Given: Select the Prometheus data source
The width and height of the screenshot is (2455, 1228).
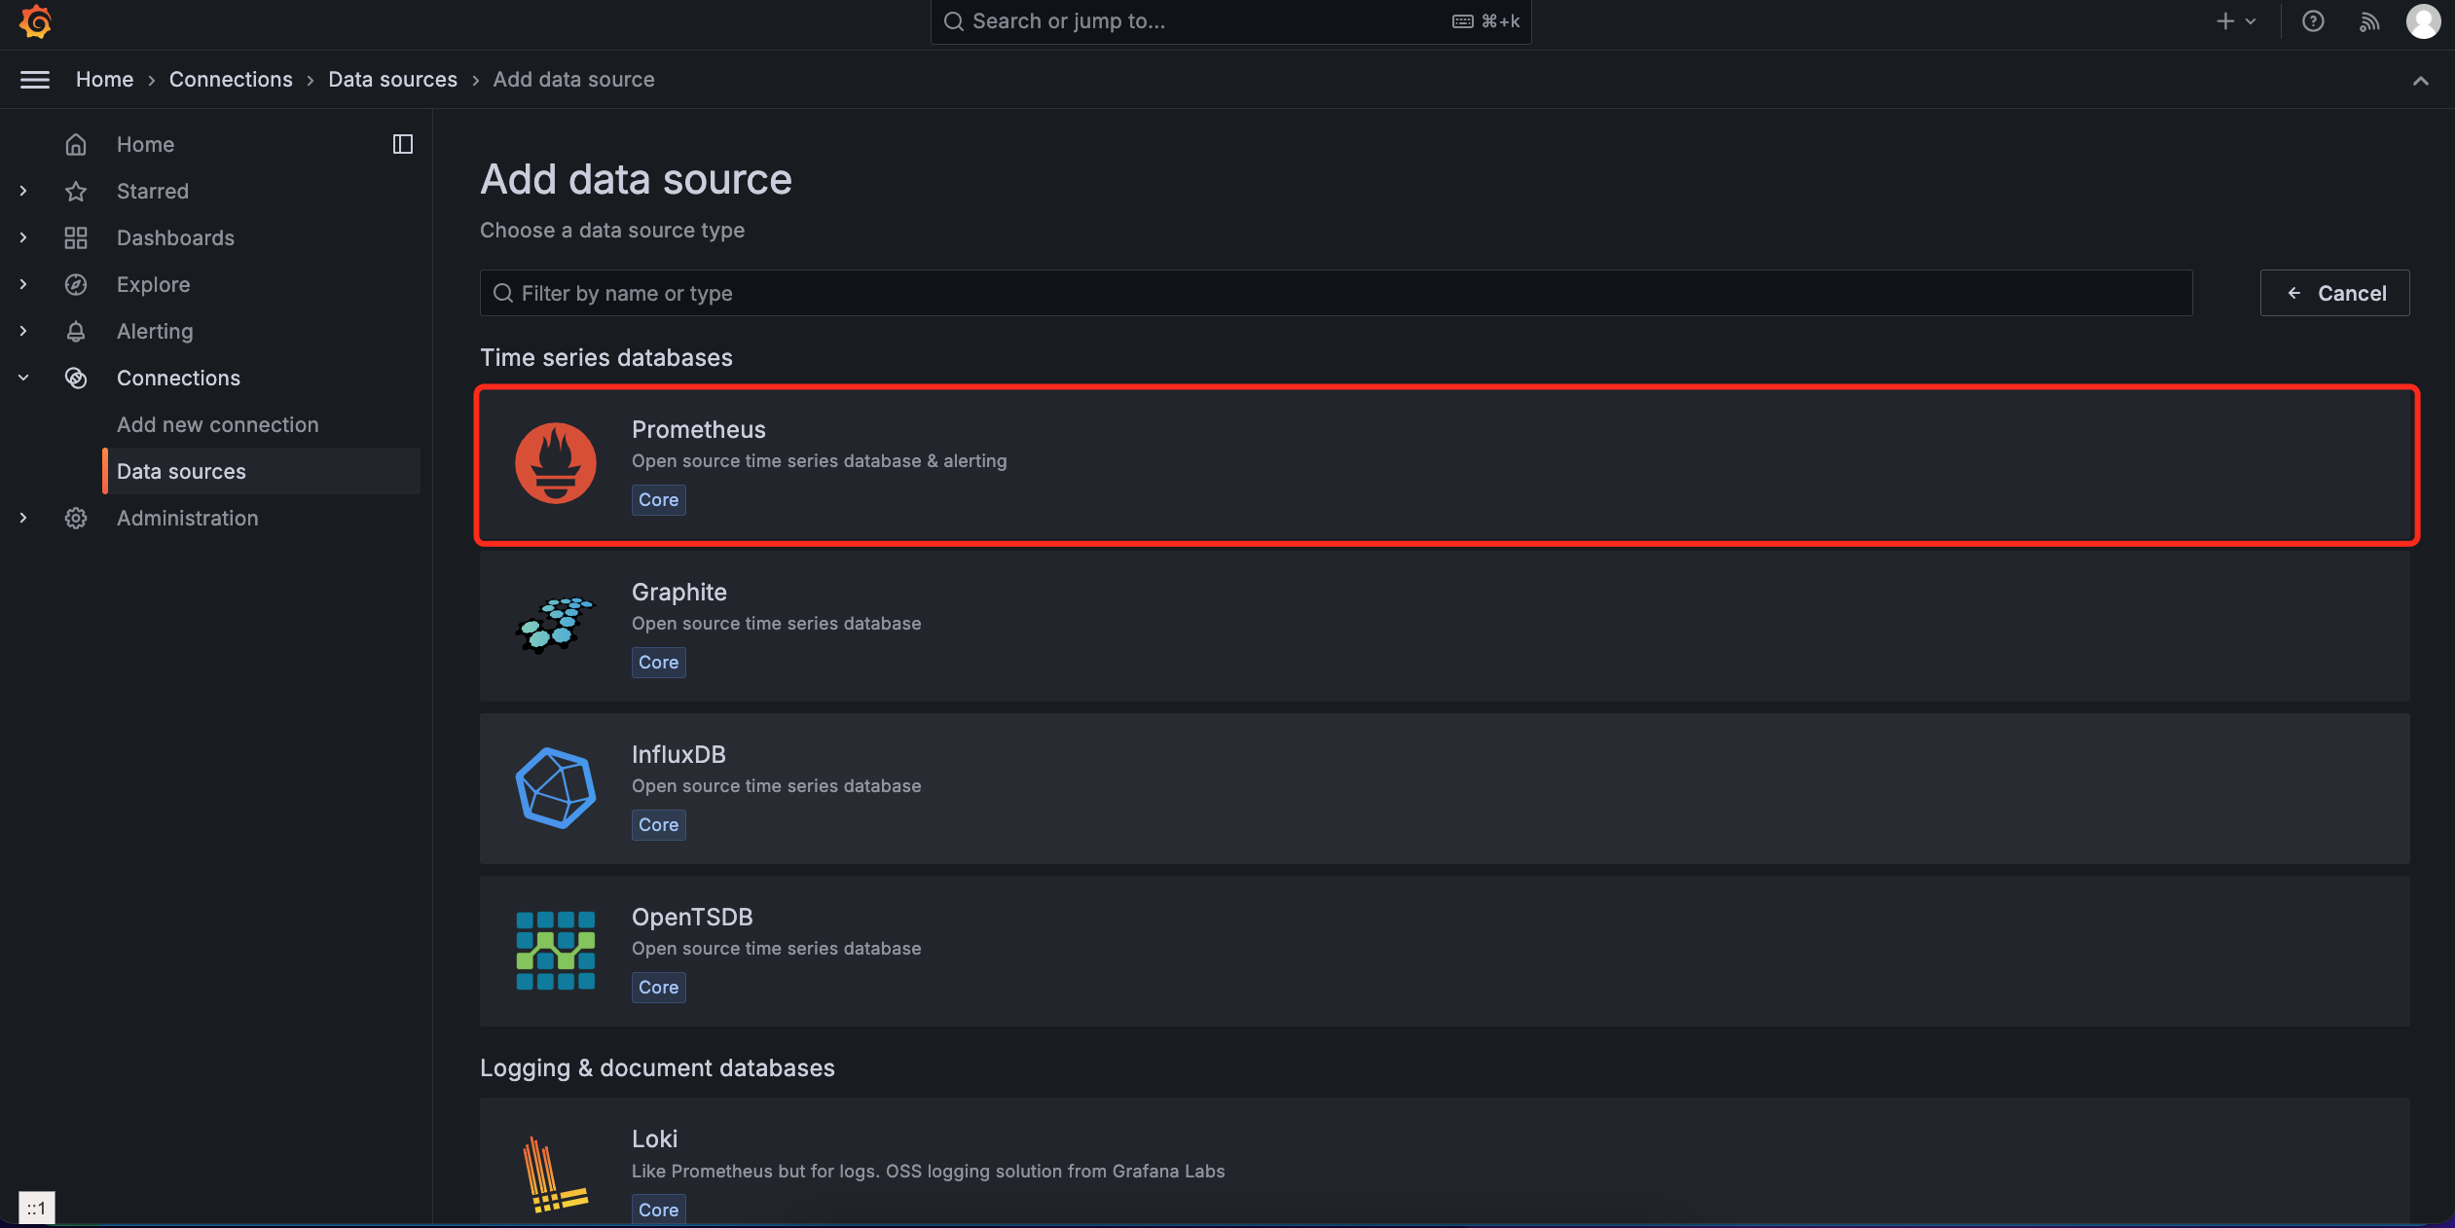Looking at the screenshot, I should [x=1445, y=465].
